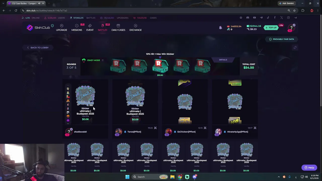Screen dimensions: 322x181
Task: Open player shadiawais0's profile name
Action: pos(80,132)
